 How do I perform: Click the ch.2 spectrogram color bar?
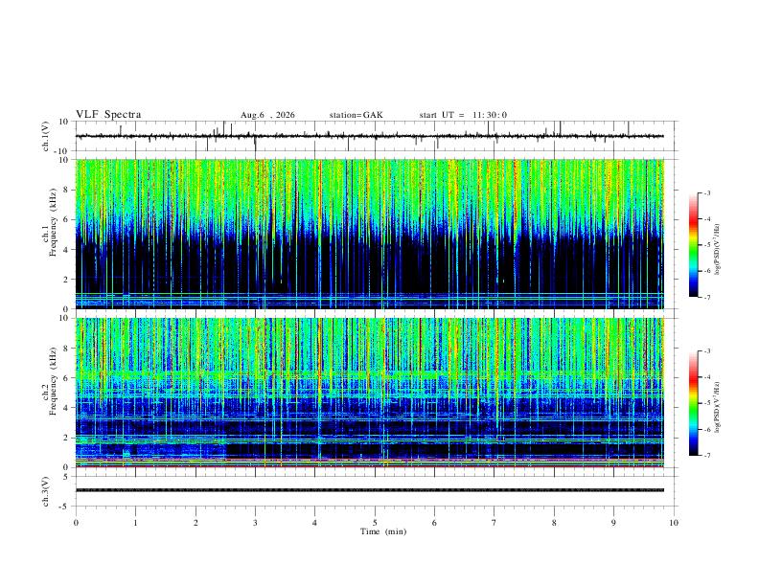coord(693,403)
